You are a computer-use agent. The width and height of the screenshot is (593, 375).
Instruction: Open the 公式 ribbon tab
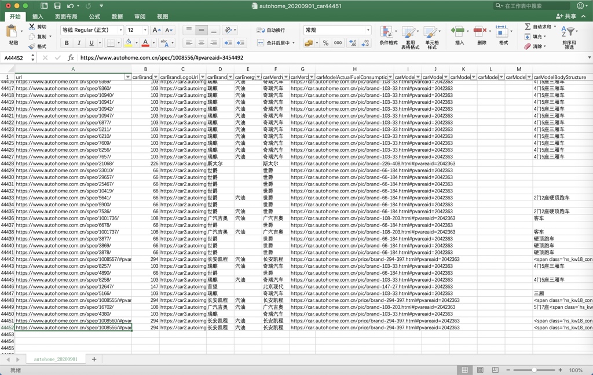[94, 17]
